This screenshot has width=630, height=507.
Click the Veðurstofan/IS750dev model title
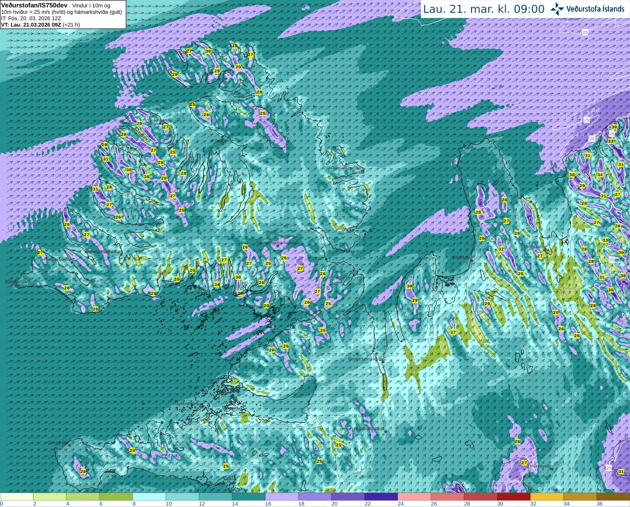[34, 5]
